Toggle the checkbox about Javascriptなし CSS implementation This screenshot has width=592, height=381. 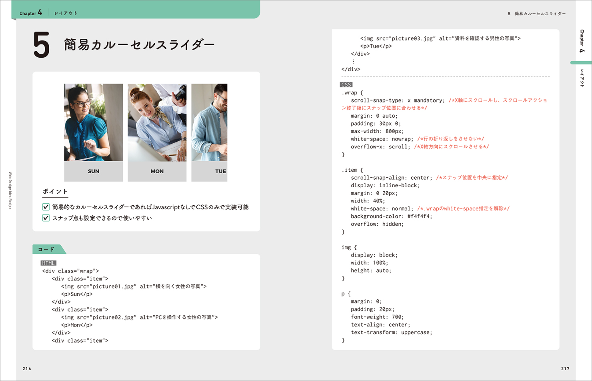pos(46,207)
